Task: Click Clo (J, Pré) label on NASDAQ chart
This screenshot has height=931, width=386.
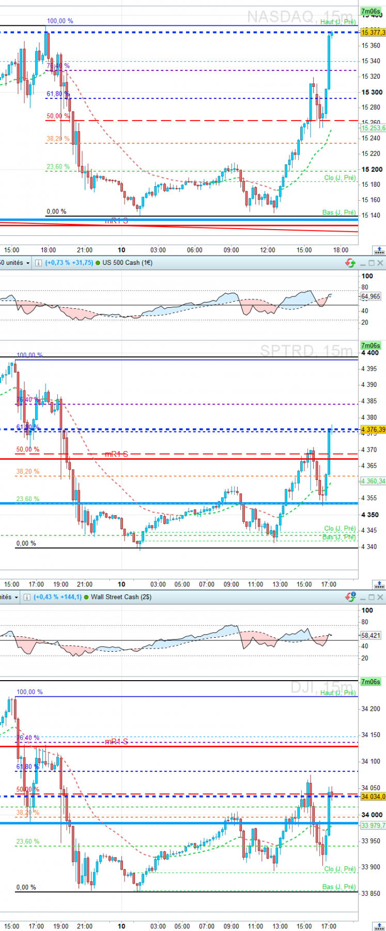Action: [340, 178]
